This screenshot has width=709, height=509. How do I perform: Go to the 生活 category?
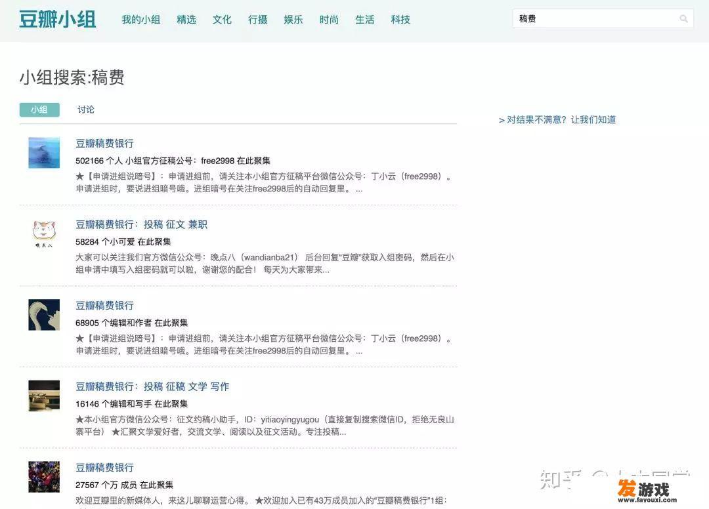point(365,20)
